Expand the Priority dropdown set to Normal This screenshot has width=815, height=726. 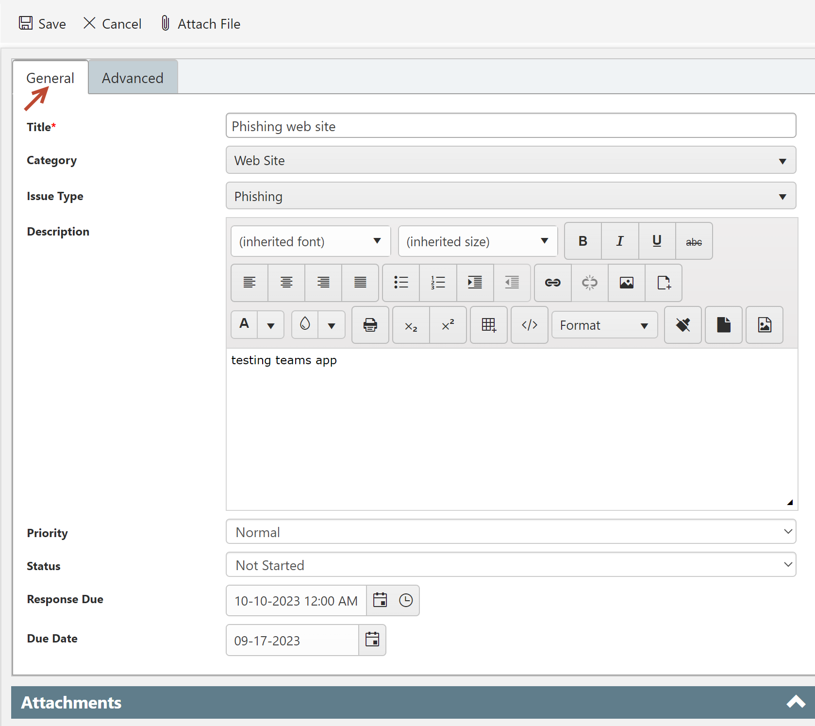(511, 532)
